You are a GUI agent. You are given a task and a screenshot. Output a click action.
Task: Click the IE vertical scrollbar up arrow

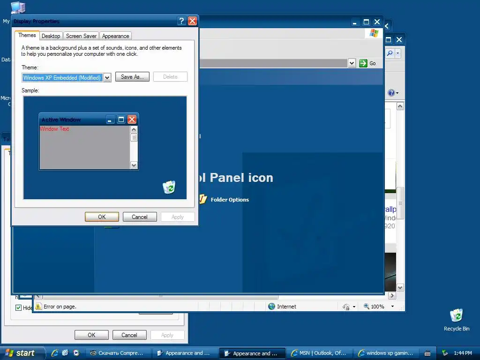pyautogui.click(x=400, y=106)
